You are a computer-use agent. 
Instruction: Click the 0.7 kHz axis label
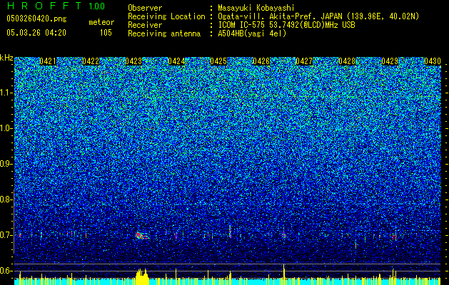(x=6, y=235)
